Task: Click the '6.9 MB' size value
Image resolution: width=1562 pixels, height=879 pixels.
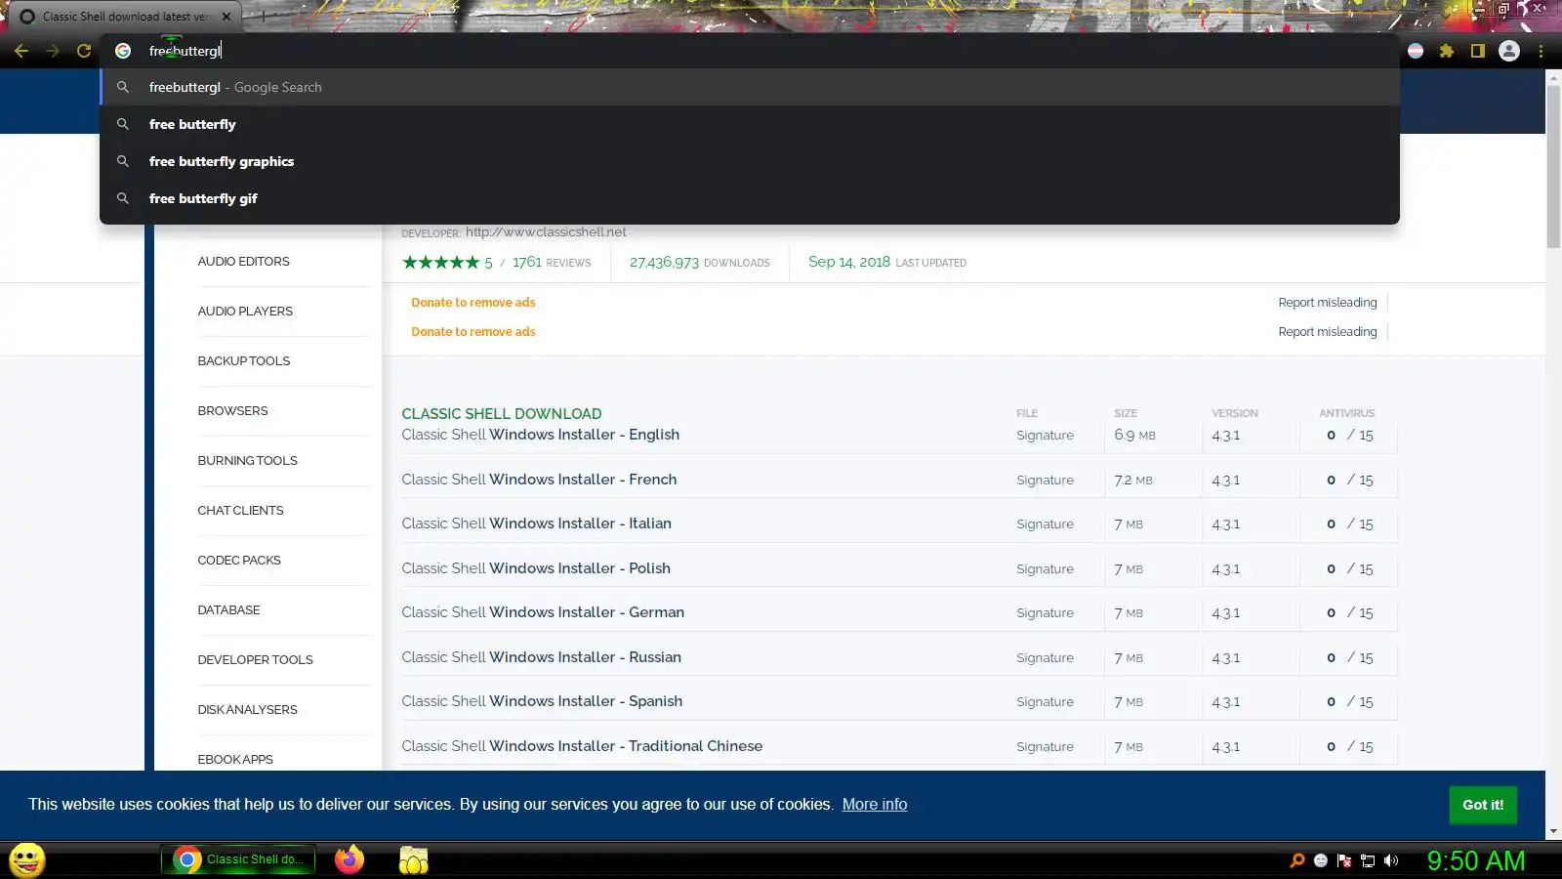Action: [1134, 436]
